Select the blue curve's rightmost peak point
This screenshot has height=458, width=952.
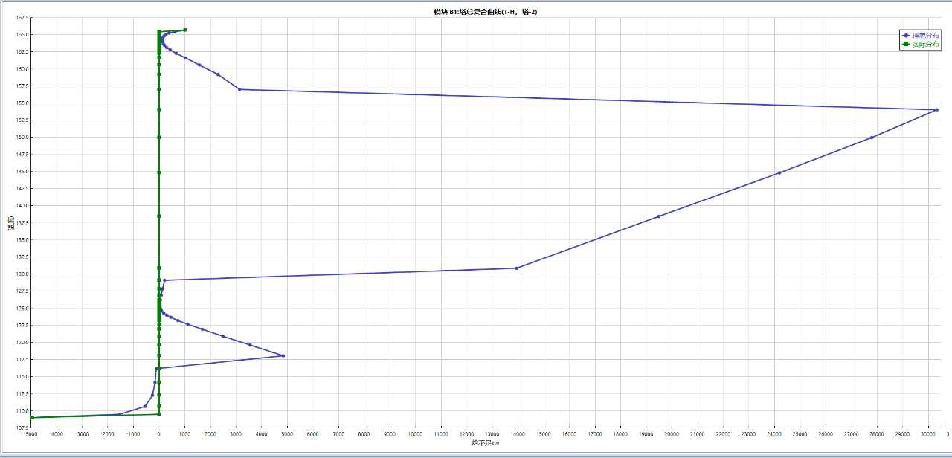pyautogui.click(x=936, y=110)
